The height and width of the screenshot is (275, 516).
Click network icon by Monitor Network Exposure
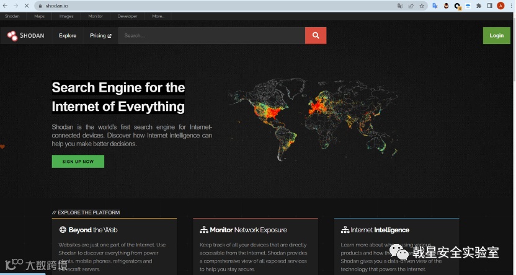pyautogui.click(x=203, y=230)
